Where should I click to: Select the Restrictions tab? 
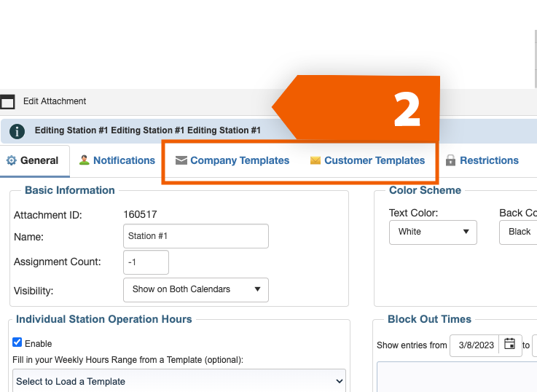pyautogui.click(x=489, y=161)
